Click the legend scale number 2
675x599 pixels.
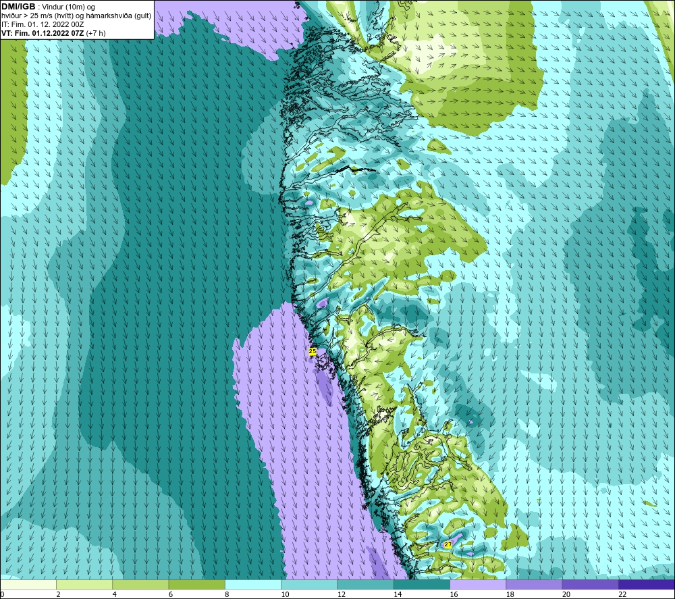tap(58, 595)
